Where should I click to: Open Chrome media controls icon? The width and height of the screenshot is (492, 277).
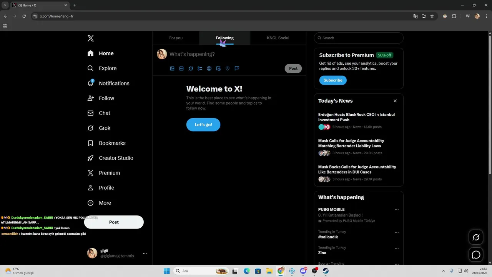[x=468, y=16]
